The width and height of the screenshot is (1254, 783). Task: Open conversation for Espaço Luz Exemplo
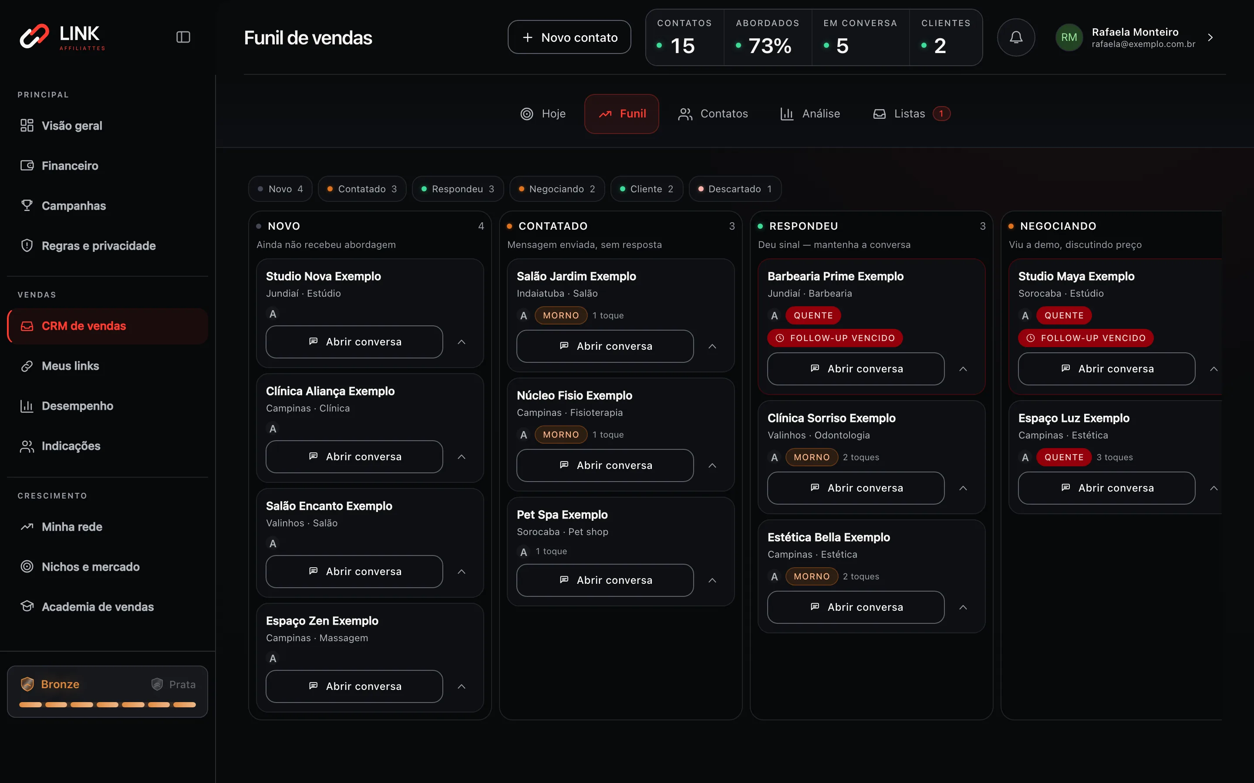pyautogui.click(x=1106, y=488)
